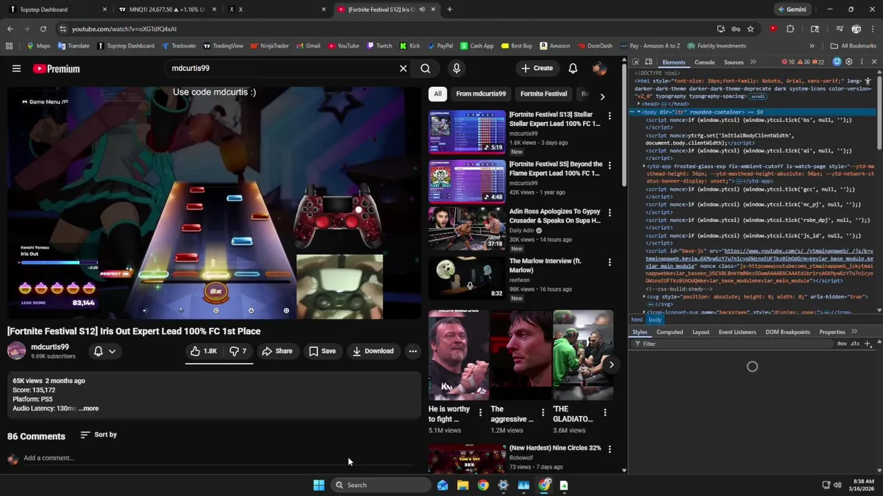Screen dimensions: 883x496
Task: Open DevTools AI assistance icon
Action: coord(837,62)
